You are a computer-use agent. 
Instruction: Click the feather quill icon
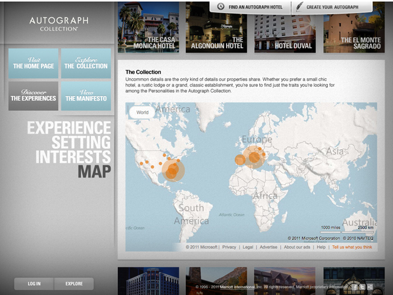[300, 6]
